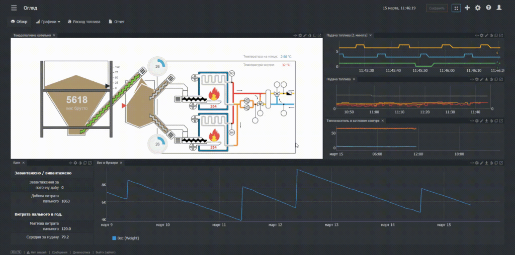515x255 pixels.
Task: Toggle fullscreen mode icon in header
Action: [x=456, y=8]
